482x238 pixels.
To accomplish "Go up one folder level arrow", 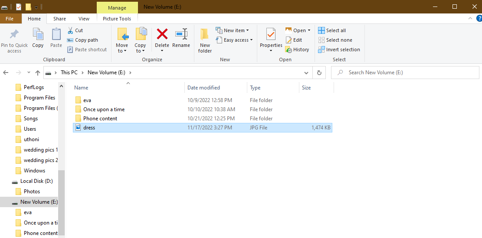I will coord(38,73).
